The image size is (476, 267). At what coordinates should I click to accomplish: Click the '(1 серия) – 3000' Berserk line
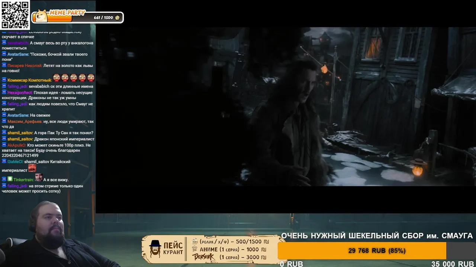click(x=243, y=257)
